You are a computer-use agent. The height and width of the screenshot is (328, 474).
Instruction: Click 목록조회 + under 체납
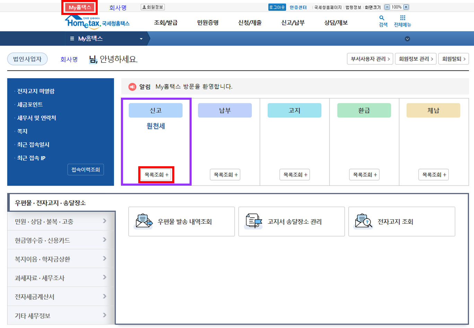coord(434,175)
